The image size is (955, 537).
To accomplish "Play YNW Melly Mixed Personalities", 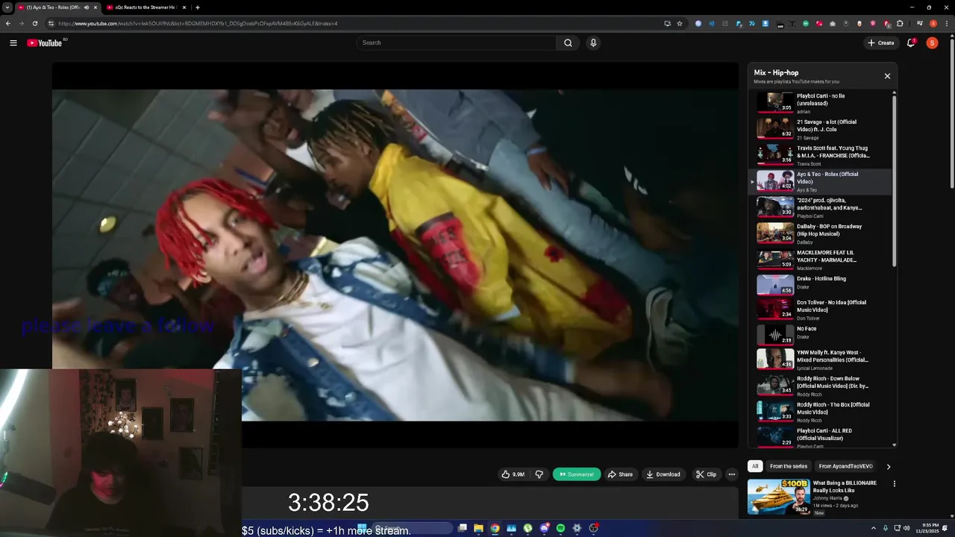I will (820, 359).
